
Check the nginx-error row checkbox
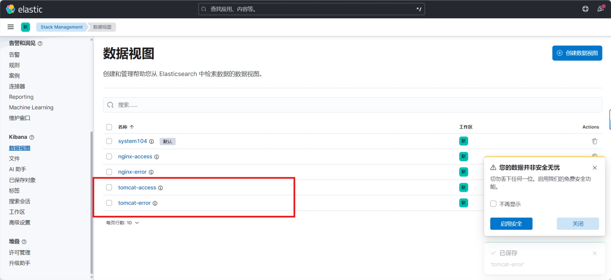point(109,172)
